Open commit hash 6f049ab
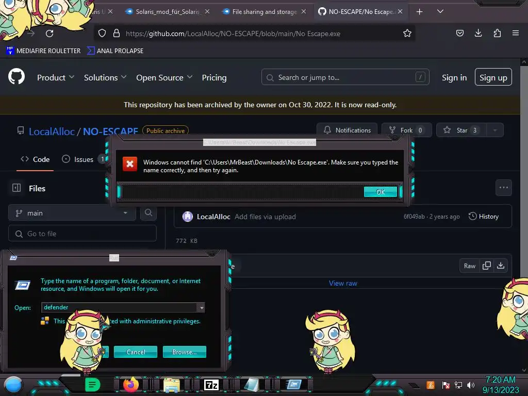 [414, 217]
